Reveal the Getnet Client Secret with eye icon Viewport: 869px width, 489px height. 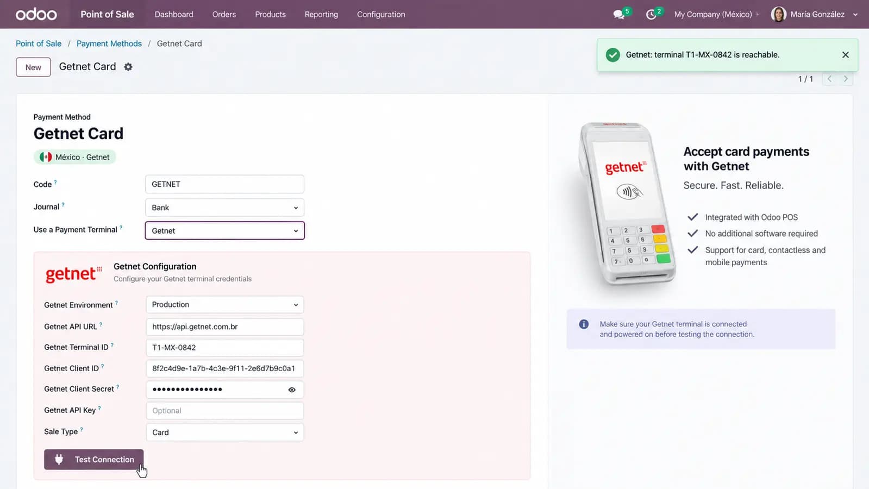[x=292, y=390]
